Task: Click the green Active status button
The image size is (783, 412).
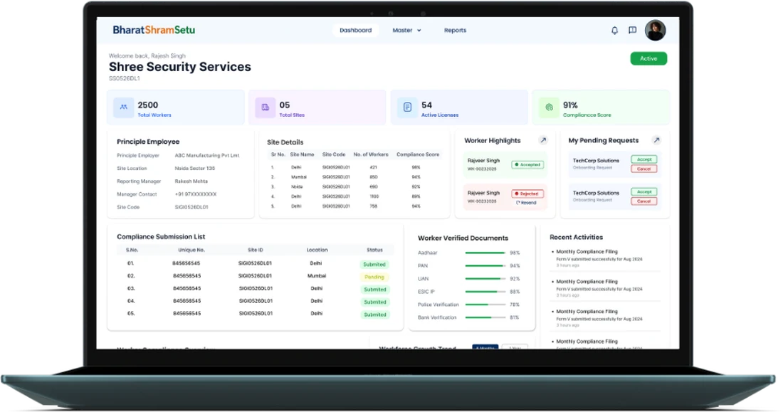Action: point(648,58)
